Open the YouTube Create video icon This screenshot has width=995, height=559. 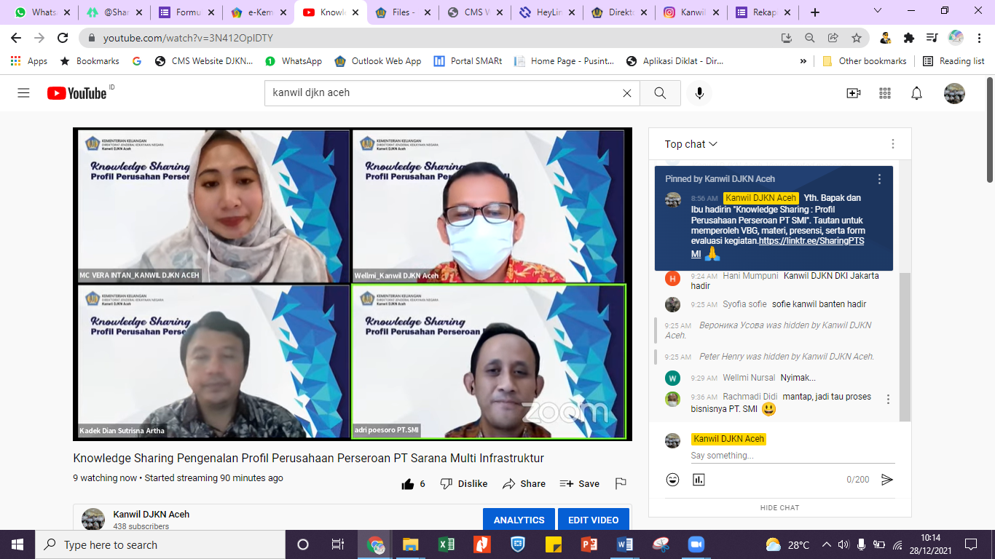pyautogui.click(x=853, y=93)
